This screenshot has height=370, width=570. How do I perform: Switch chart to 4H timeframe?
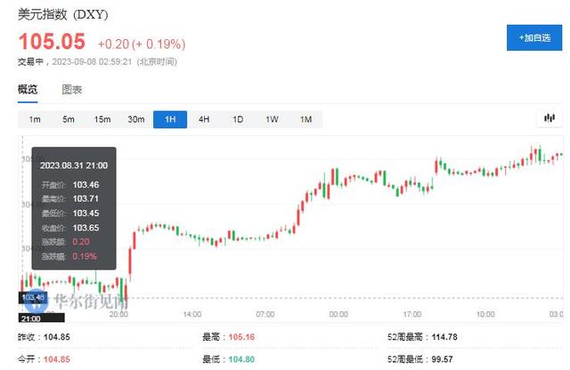click(204, 119)
